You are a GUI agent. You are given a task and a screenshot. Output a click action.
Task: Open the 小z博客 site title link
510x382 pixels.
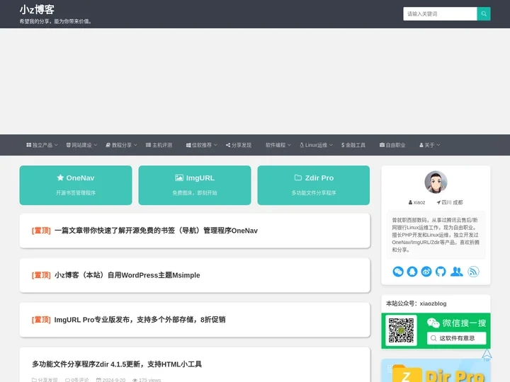click(37, 9)
